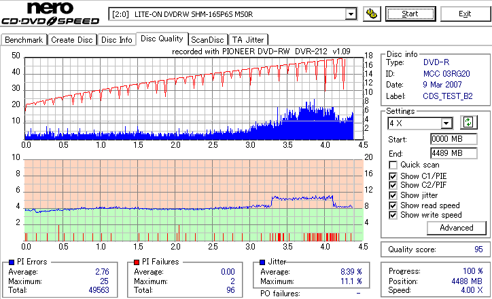
Task: Click the Exit button
Action: pos(465,14)
